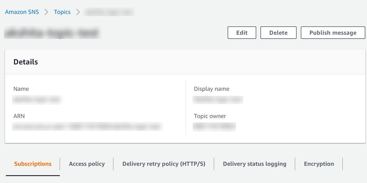
Task: Go back to the Topics list
Action: (62, 12)
